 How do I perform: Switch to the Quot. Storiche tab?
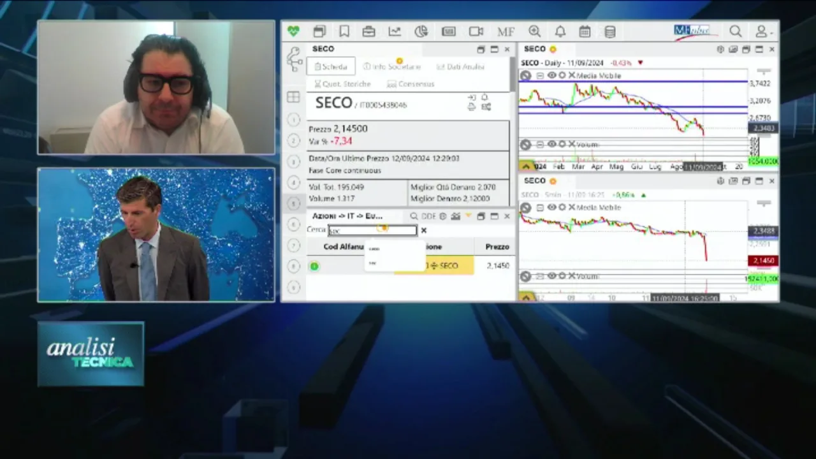(x=342, y=84)
